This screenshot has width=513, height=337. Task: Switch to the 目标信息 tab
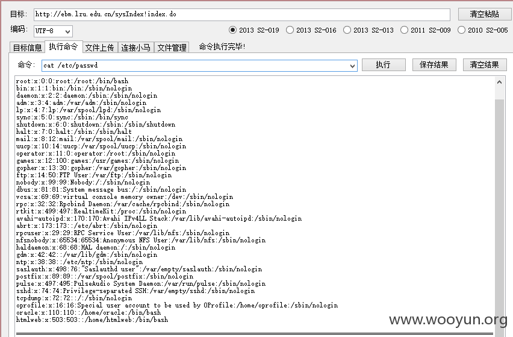click(28, 48)
